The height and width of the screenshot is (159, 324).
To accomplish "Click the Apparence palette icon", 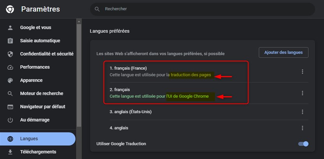I will pyautogui.click(x=10, y=80).
